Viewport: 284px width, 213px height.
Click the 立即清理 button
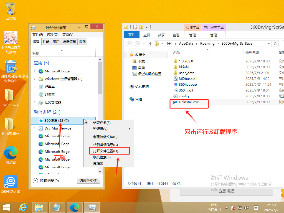click(226, 191)
